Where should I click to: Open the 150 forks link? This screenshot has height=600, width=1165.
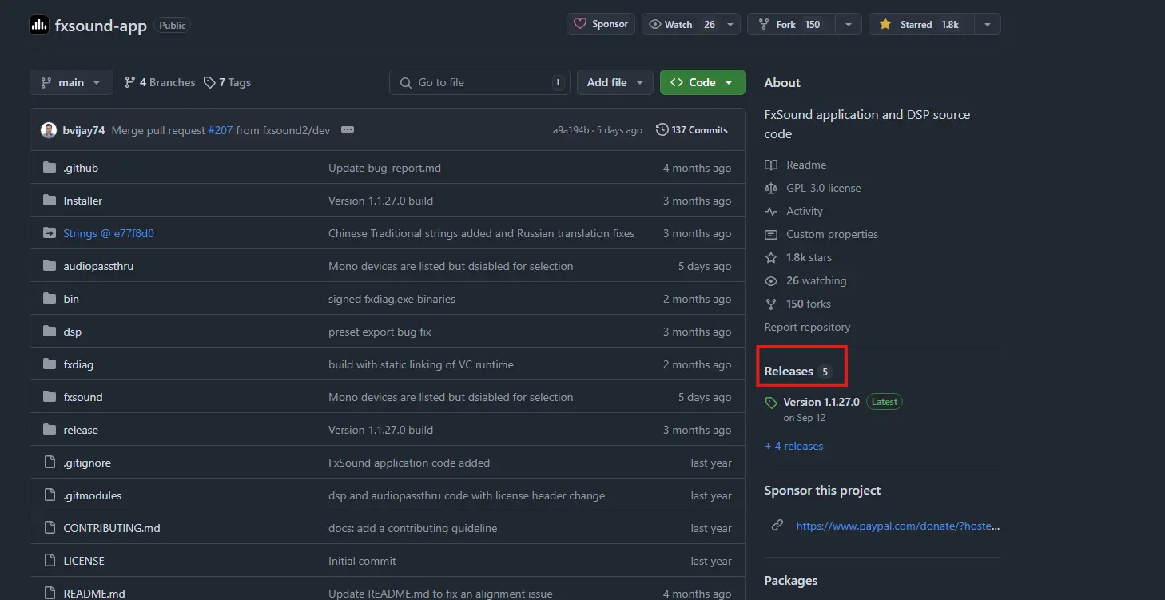pos(797,304)
